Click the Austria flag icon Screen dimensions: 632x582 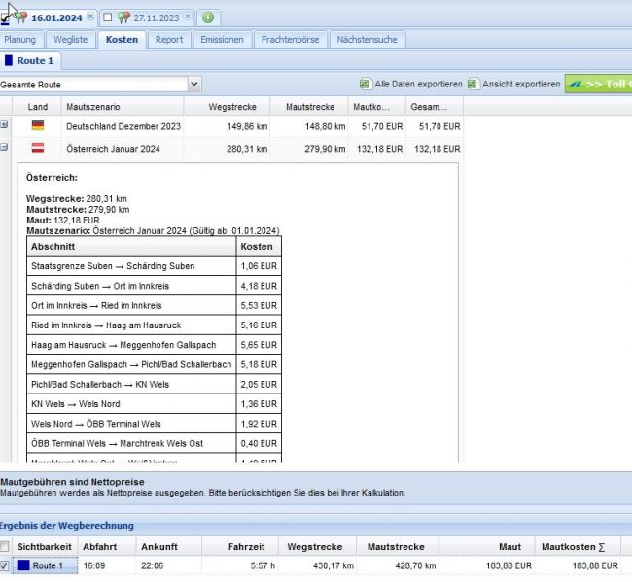coord(38,148)
